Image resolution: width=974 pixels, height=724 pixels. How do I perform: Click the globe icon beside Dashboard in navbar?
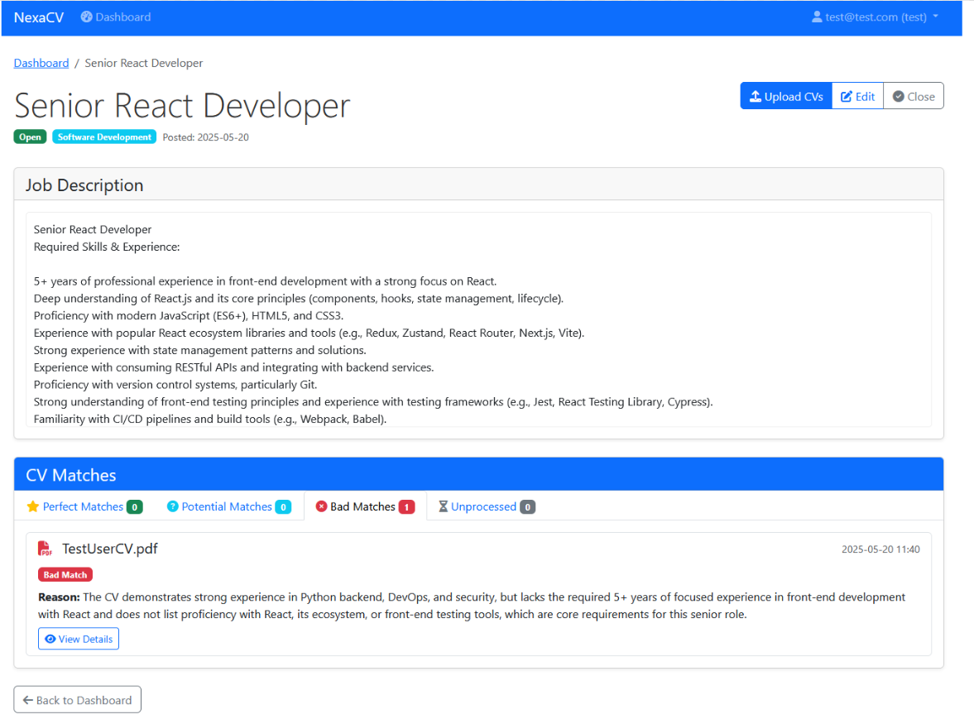[85, 17]
